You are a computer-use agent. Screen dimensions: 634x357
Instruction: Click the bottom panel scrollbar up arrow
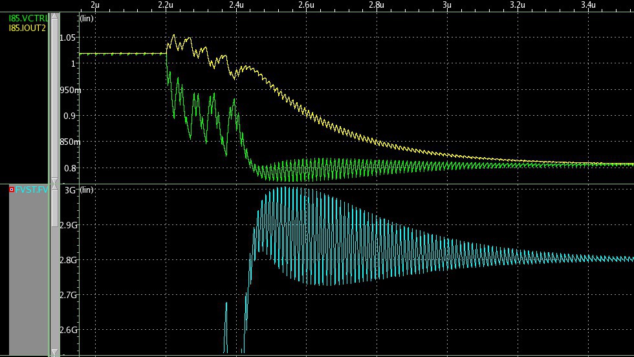tap(54, 188)
